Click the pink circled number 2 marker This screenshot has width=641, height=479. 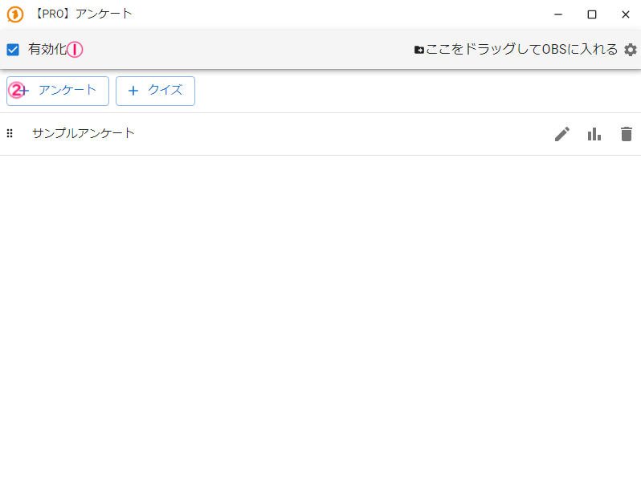pos(16,91)
